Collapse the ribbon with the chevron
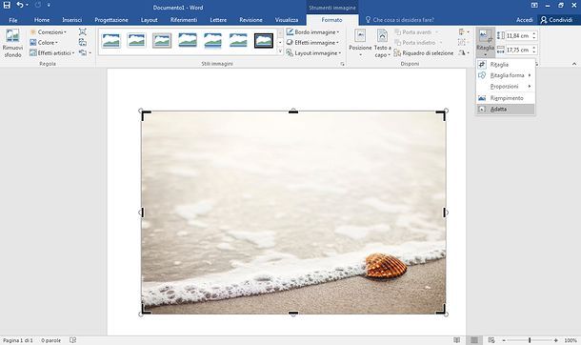The height and width of the screenshot is (345, 581). point(574,64)
